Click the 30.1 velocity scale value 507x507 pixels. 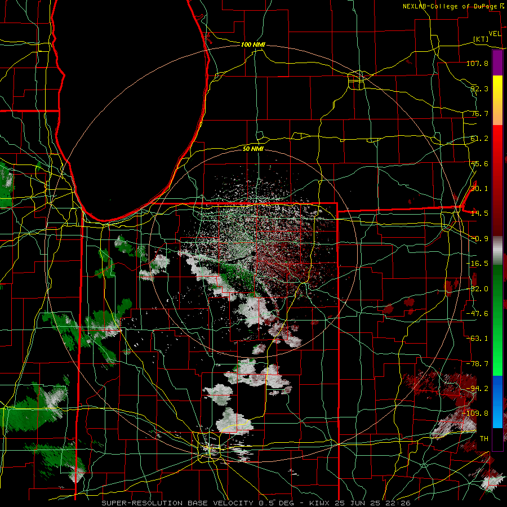[479, 189]
